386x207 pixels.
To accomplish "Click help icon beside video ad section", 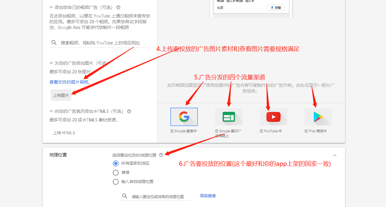I will tap(118, 7).
